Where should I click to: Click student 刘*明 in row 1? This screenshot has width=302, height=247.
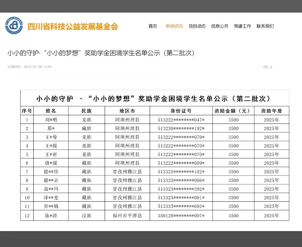click(x=51, y=120)
